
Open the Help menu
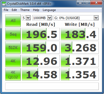36,10
